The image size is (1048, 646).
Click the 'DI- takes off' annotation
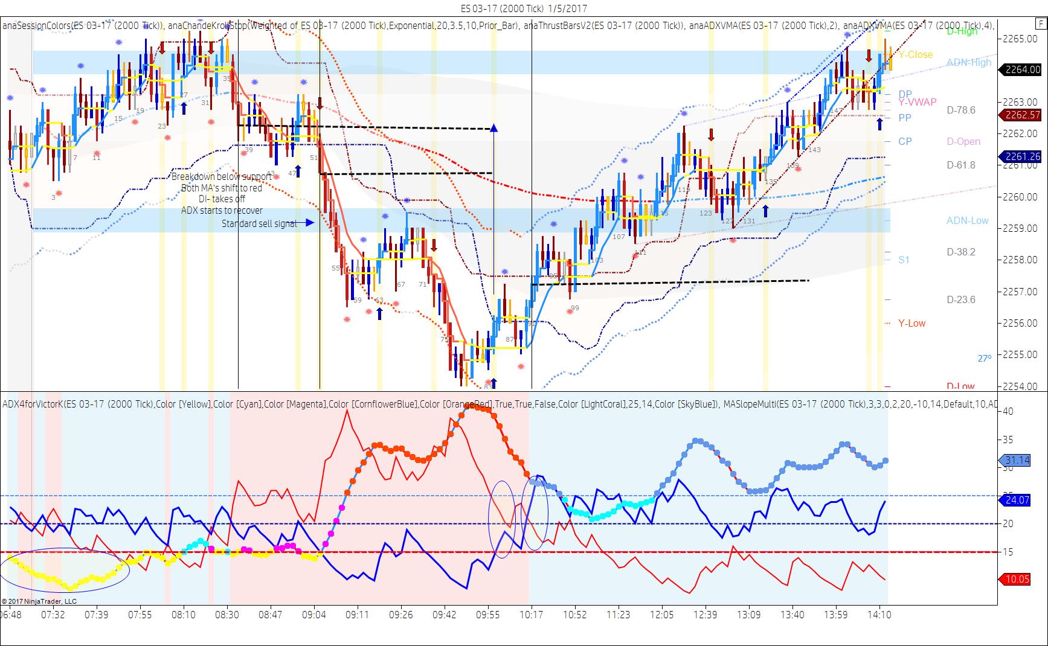[x=222, y=199]
